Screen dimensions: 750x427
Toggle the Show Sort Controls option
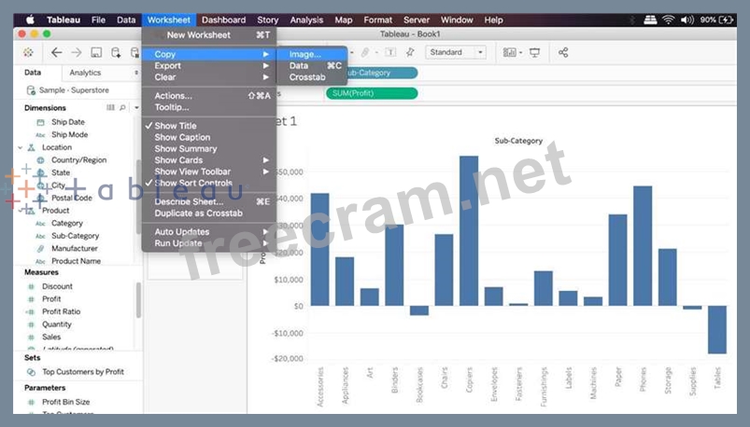pyautogui.click(x=192, y=184)
